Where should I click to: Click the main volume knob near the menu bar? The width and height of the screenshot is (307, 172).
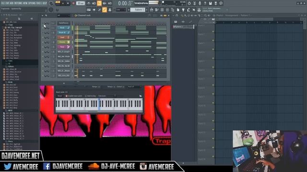(51, 3)
